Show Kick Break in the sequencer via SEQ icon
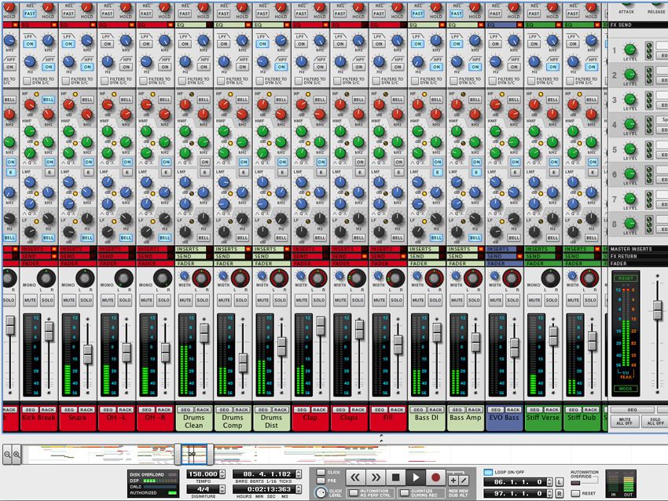This screenshot has height=501, width=668. pos(31,409)
